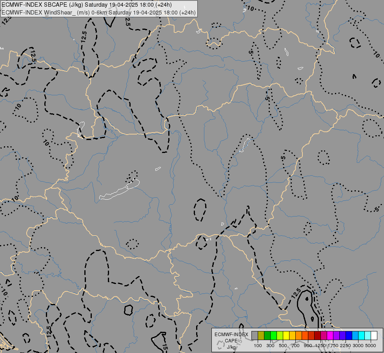Screen dimensions: 384x353
Task: Click the legend value 100
Action: coord(258,346)
